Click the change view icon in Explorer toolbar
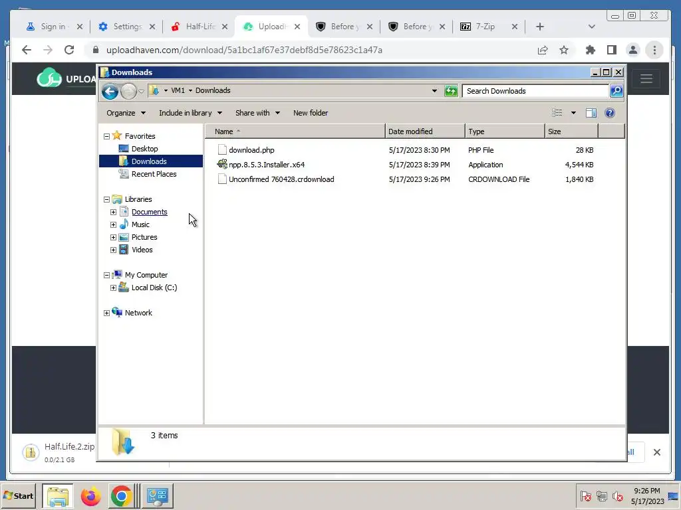This screenshot has height=510, width=681. pos(557,113)
